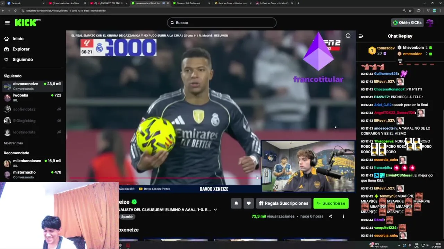Go back in the browser
This screenshot has height=249, width=444.
click(x=3, y=11)
